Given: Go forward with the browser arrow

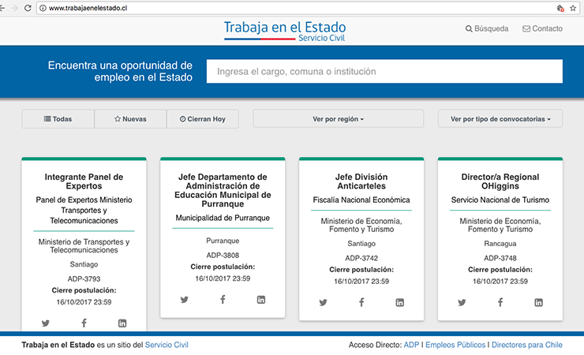Looking at the screenshot, I should coord(14,8).
